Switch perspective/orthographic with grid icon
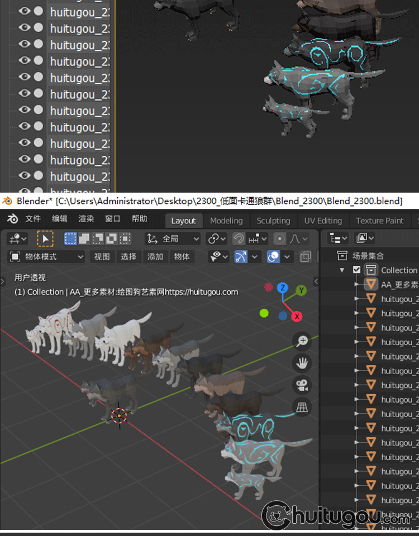The width and height of the screenshot is (419, 536). click(302, 407)
